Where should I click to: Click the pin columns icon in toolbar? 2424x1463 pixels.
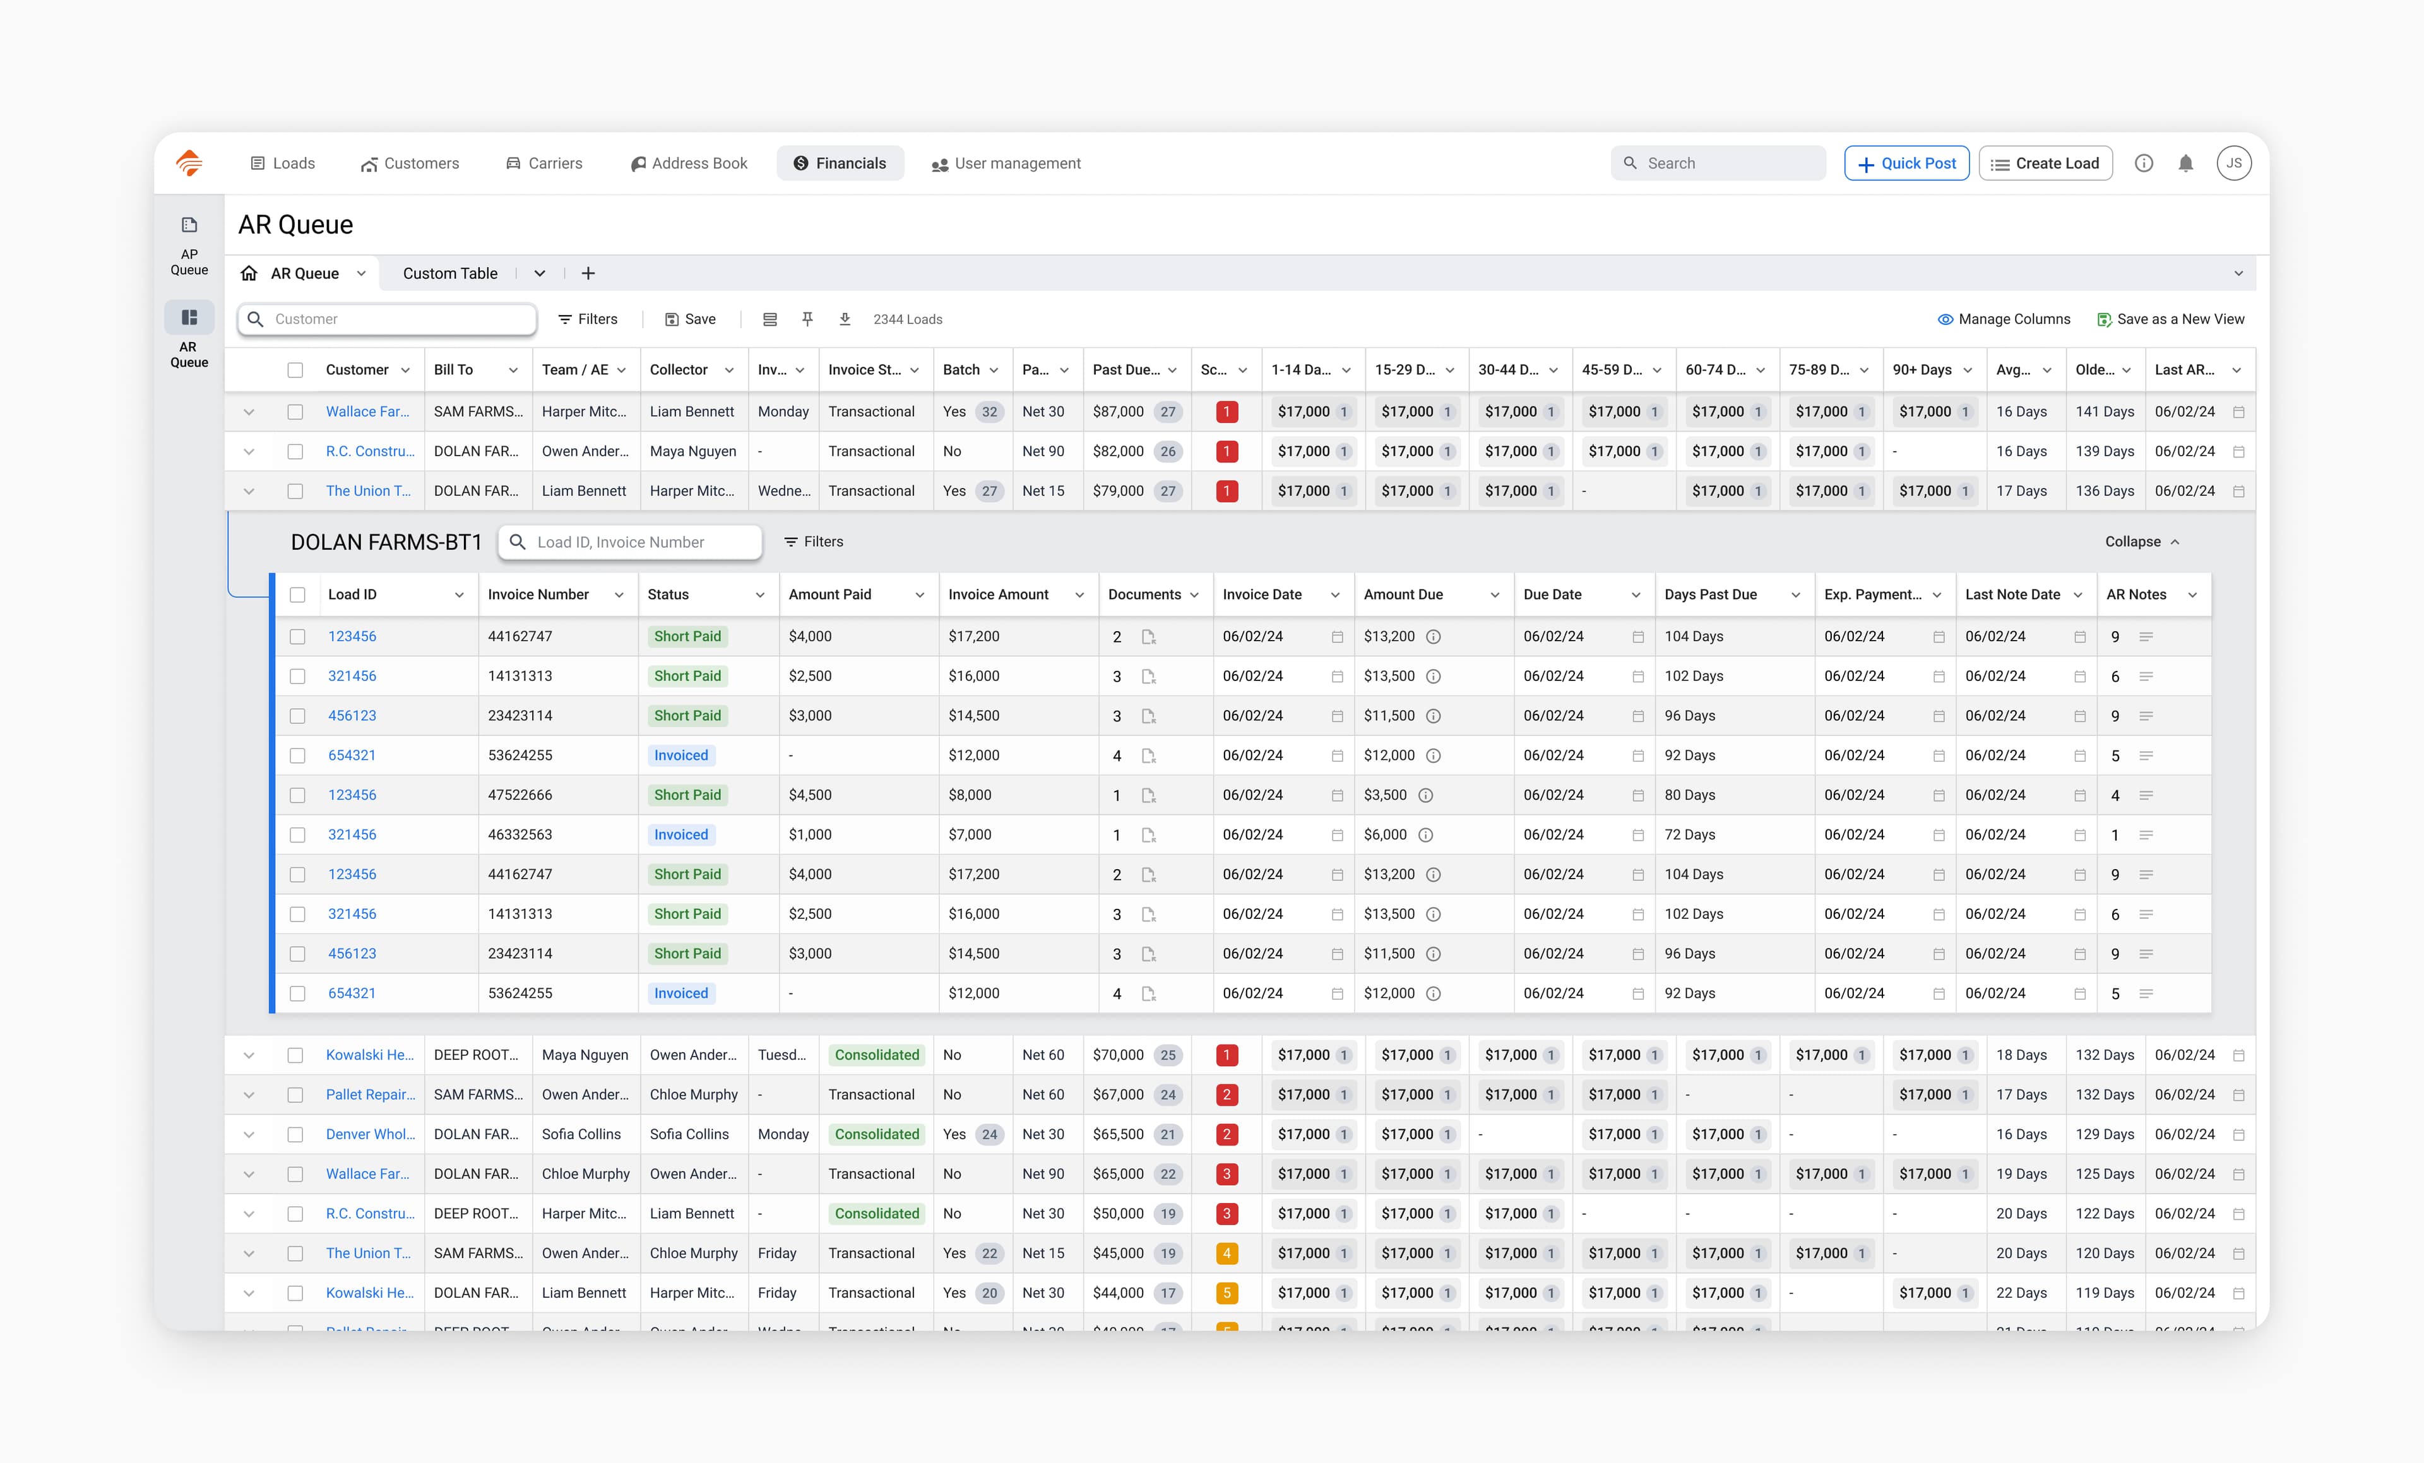pos(807,319)
